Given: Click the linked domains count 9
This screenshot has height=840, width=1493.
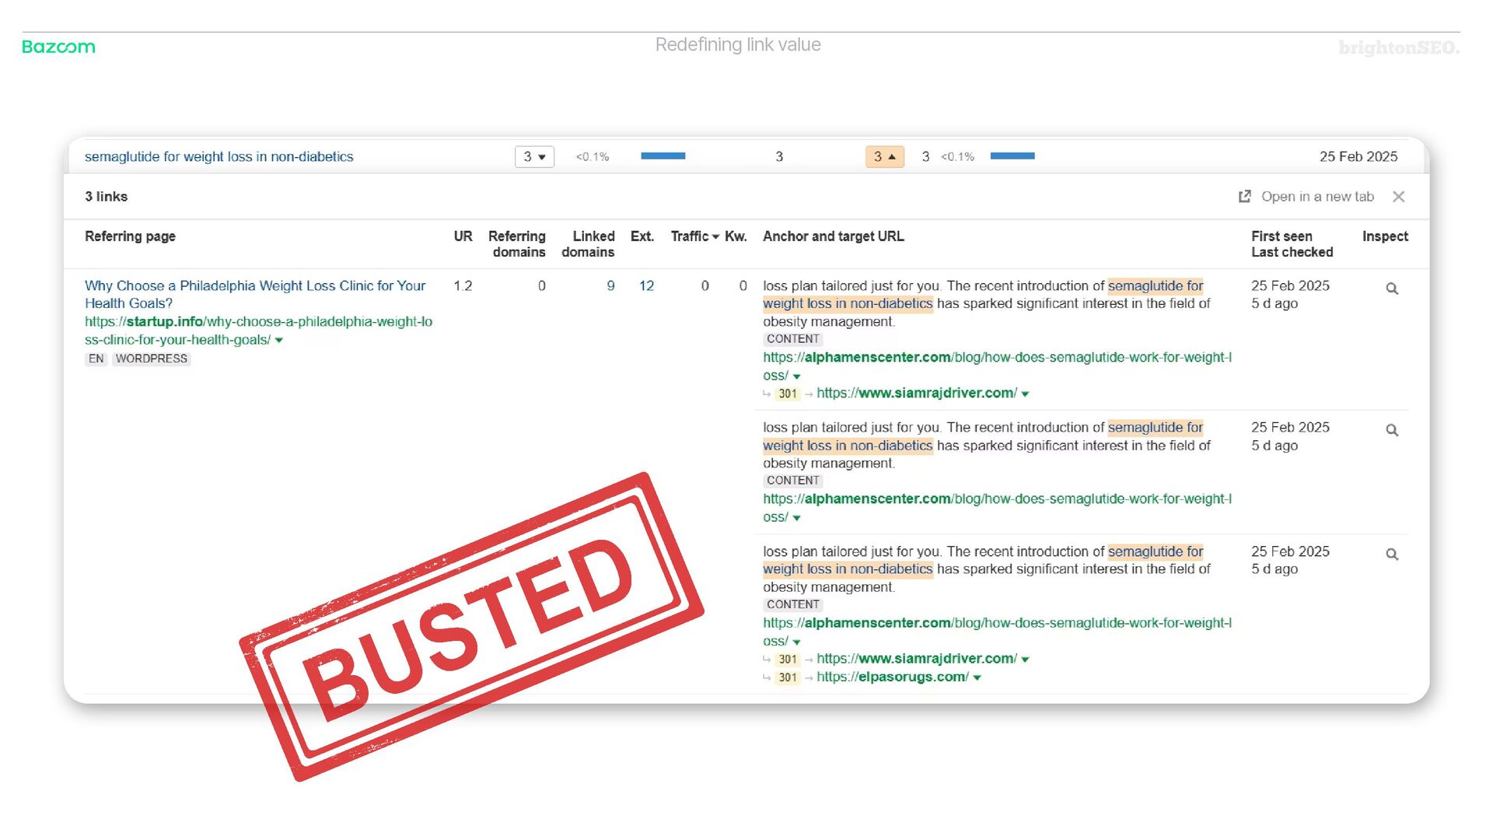Looking at the screenshot, I should 610,286.
